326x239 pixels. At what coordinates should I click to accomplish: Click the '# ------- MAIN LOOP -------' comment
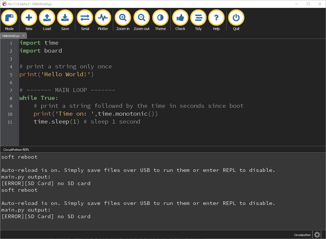(x=67, y=90)
